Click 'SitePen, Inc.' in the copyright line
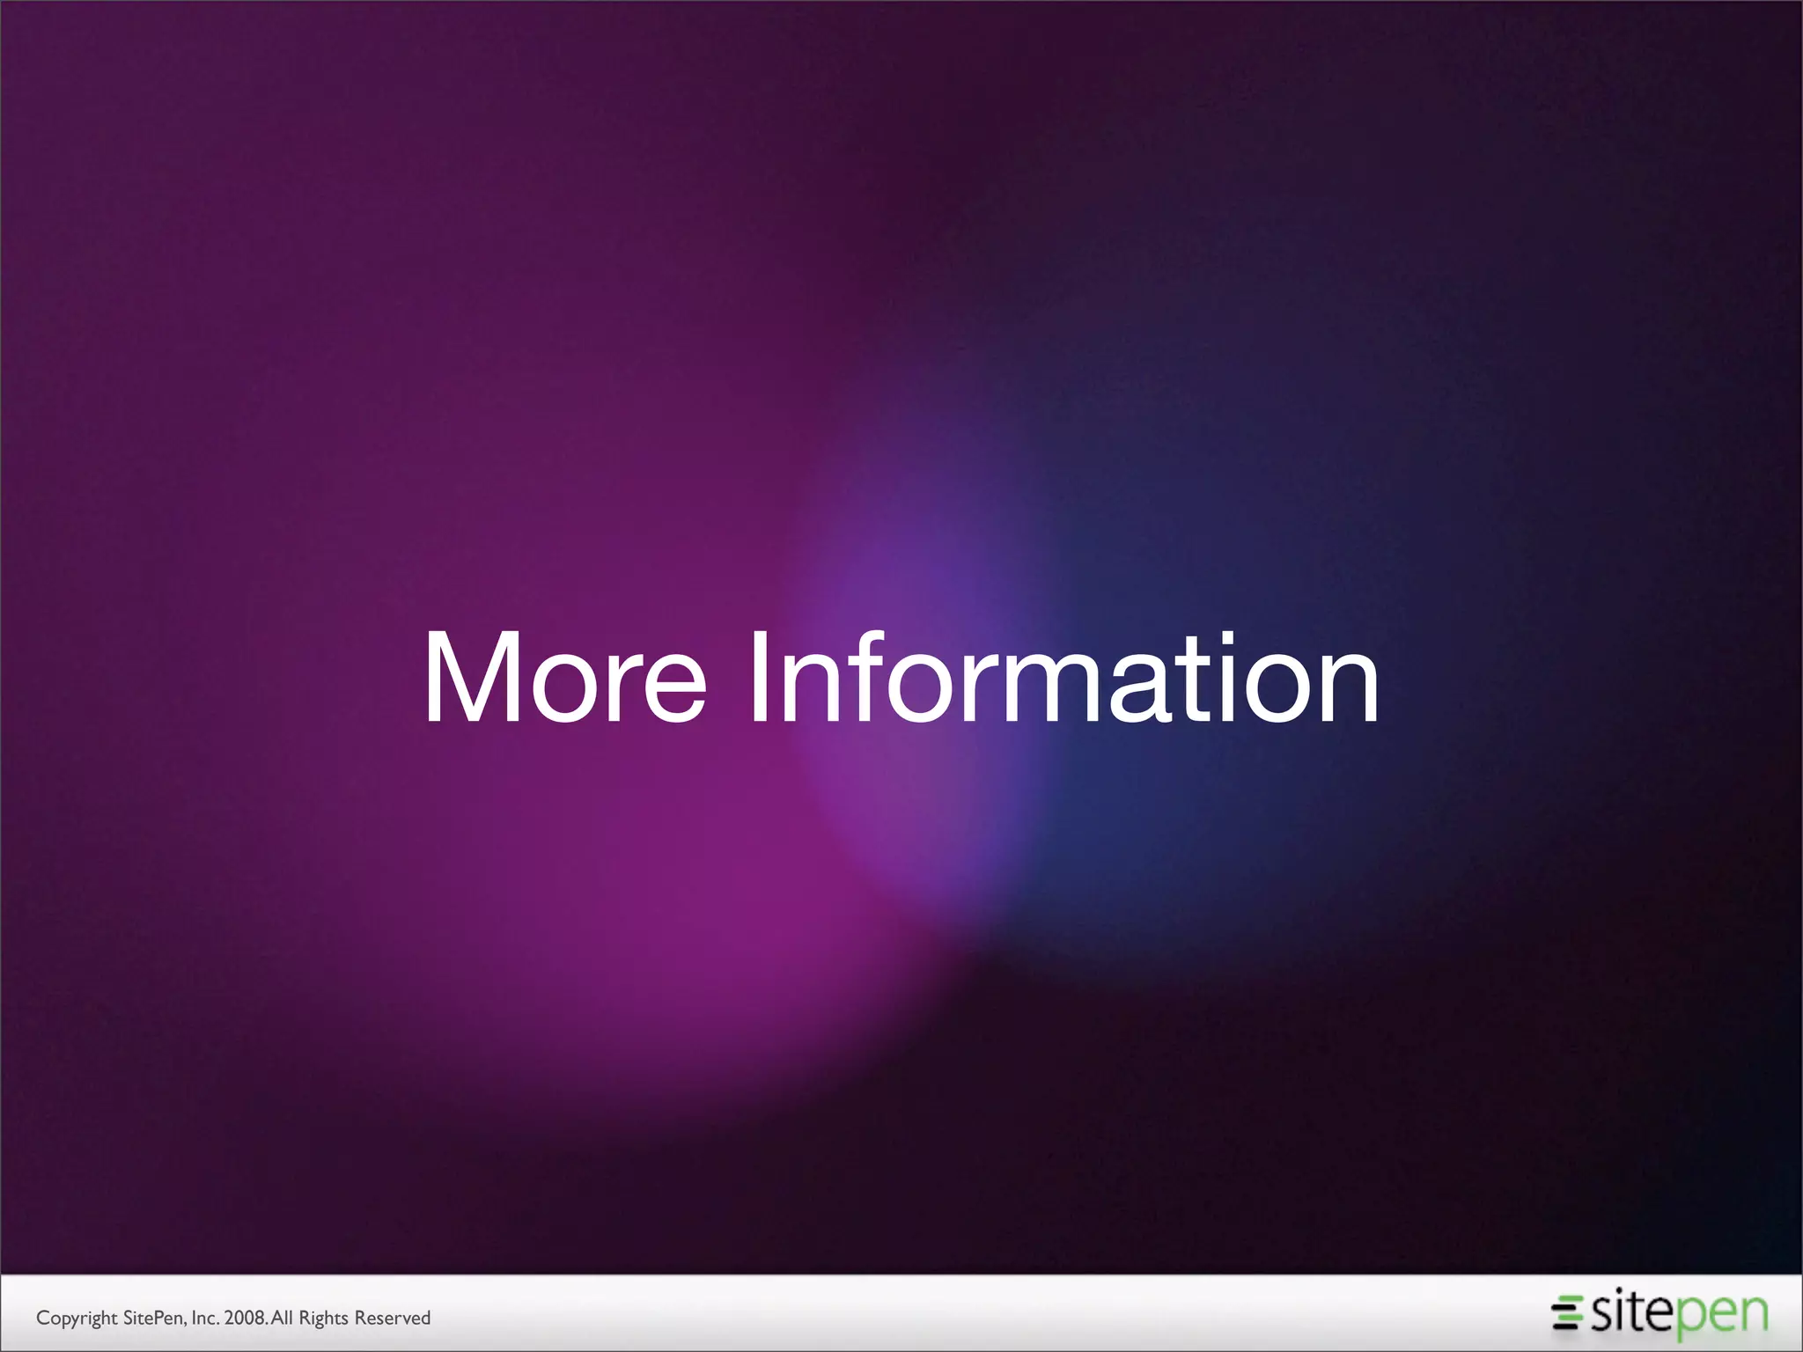This screenshot has width=1803, height=1352. click(x=170, y=1318)
